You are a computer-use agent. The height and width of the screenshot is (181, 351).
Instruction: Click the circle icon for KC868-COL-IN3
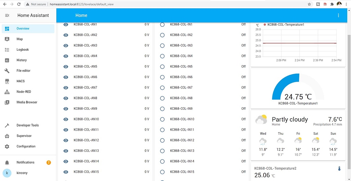click(x=162, y=46)
